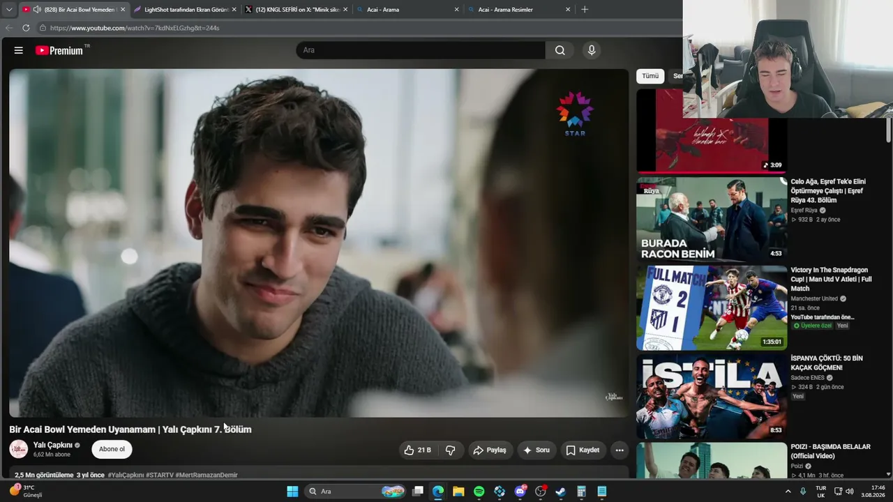893x502 pixels.
Task: Open the Yalı Çapkını channel name link
Action: point(53,445)
